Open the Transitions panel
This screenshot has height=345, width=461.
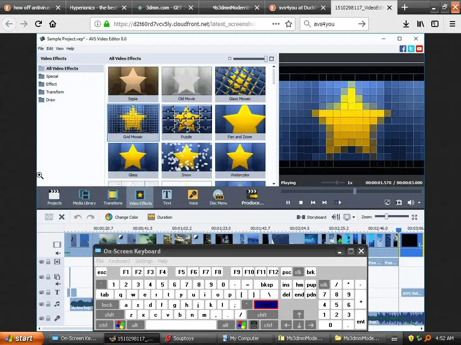click(113, 197)
